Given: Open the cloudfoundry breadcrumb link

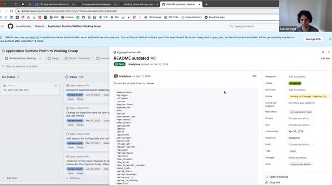Looking at the screenshot, I should (x=24, y=26).
